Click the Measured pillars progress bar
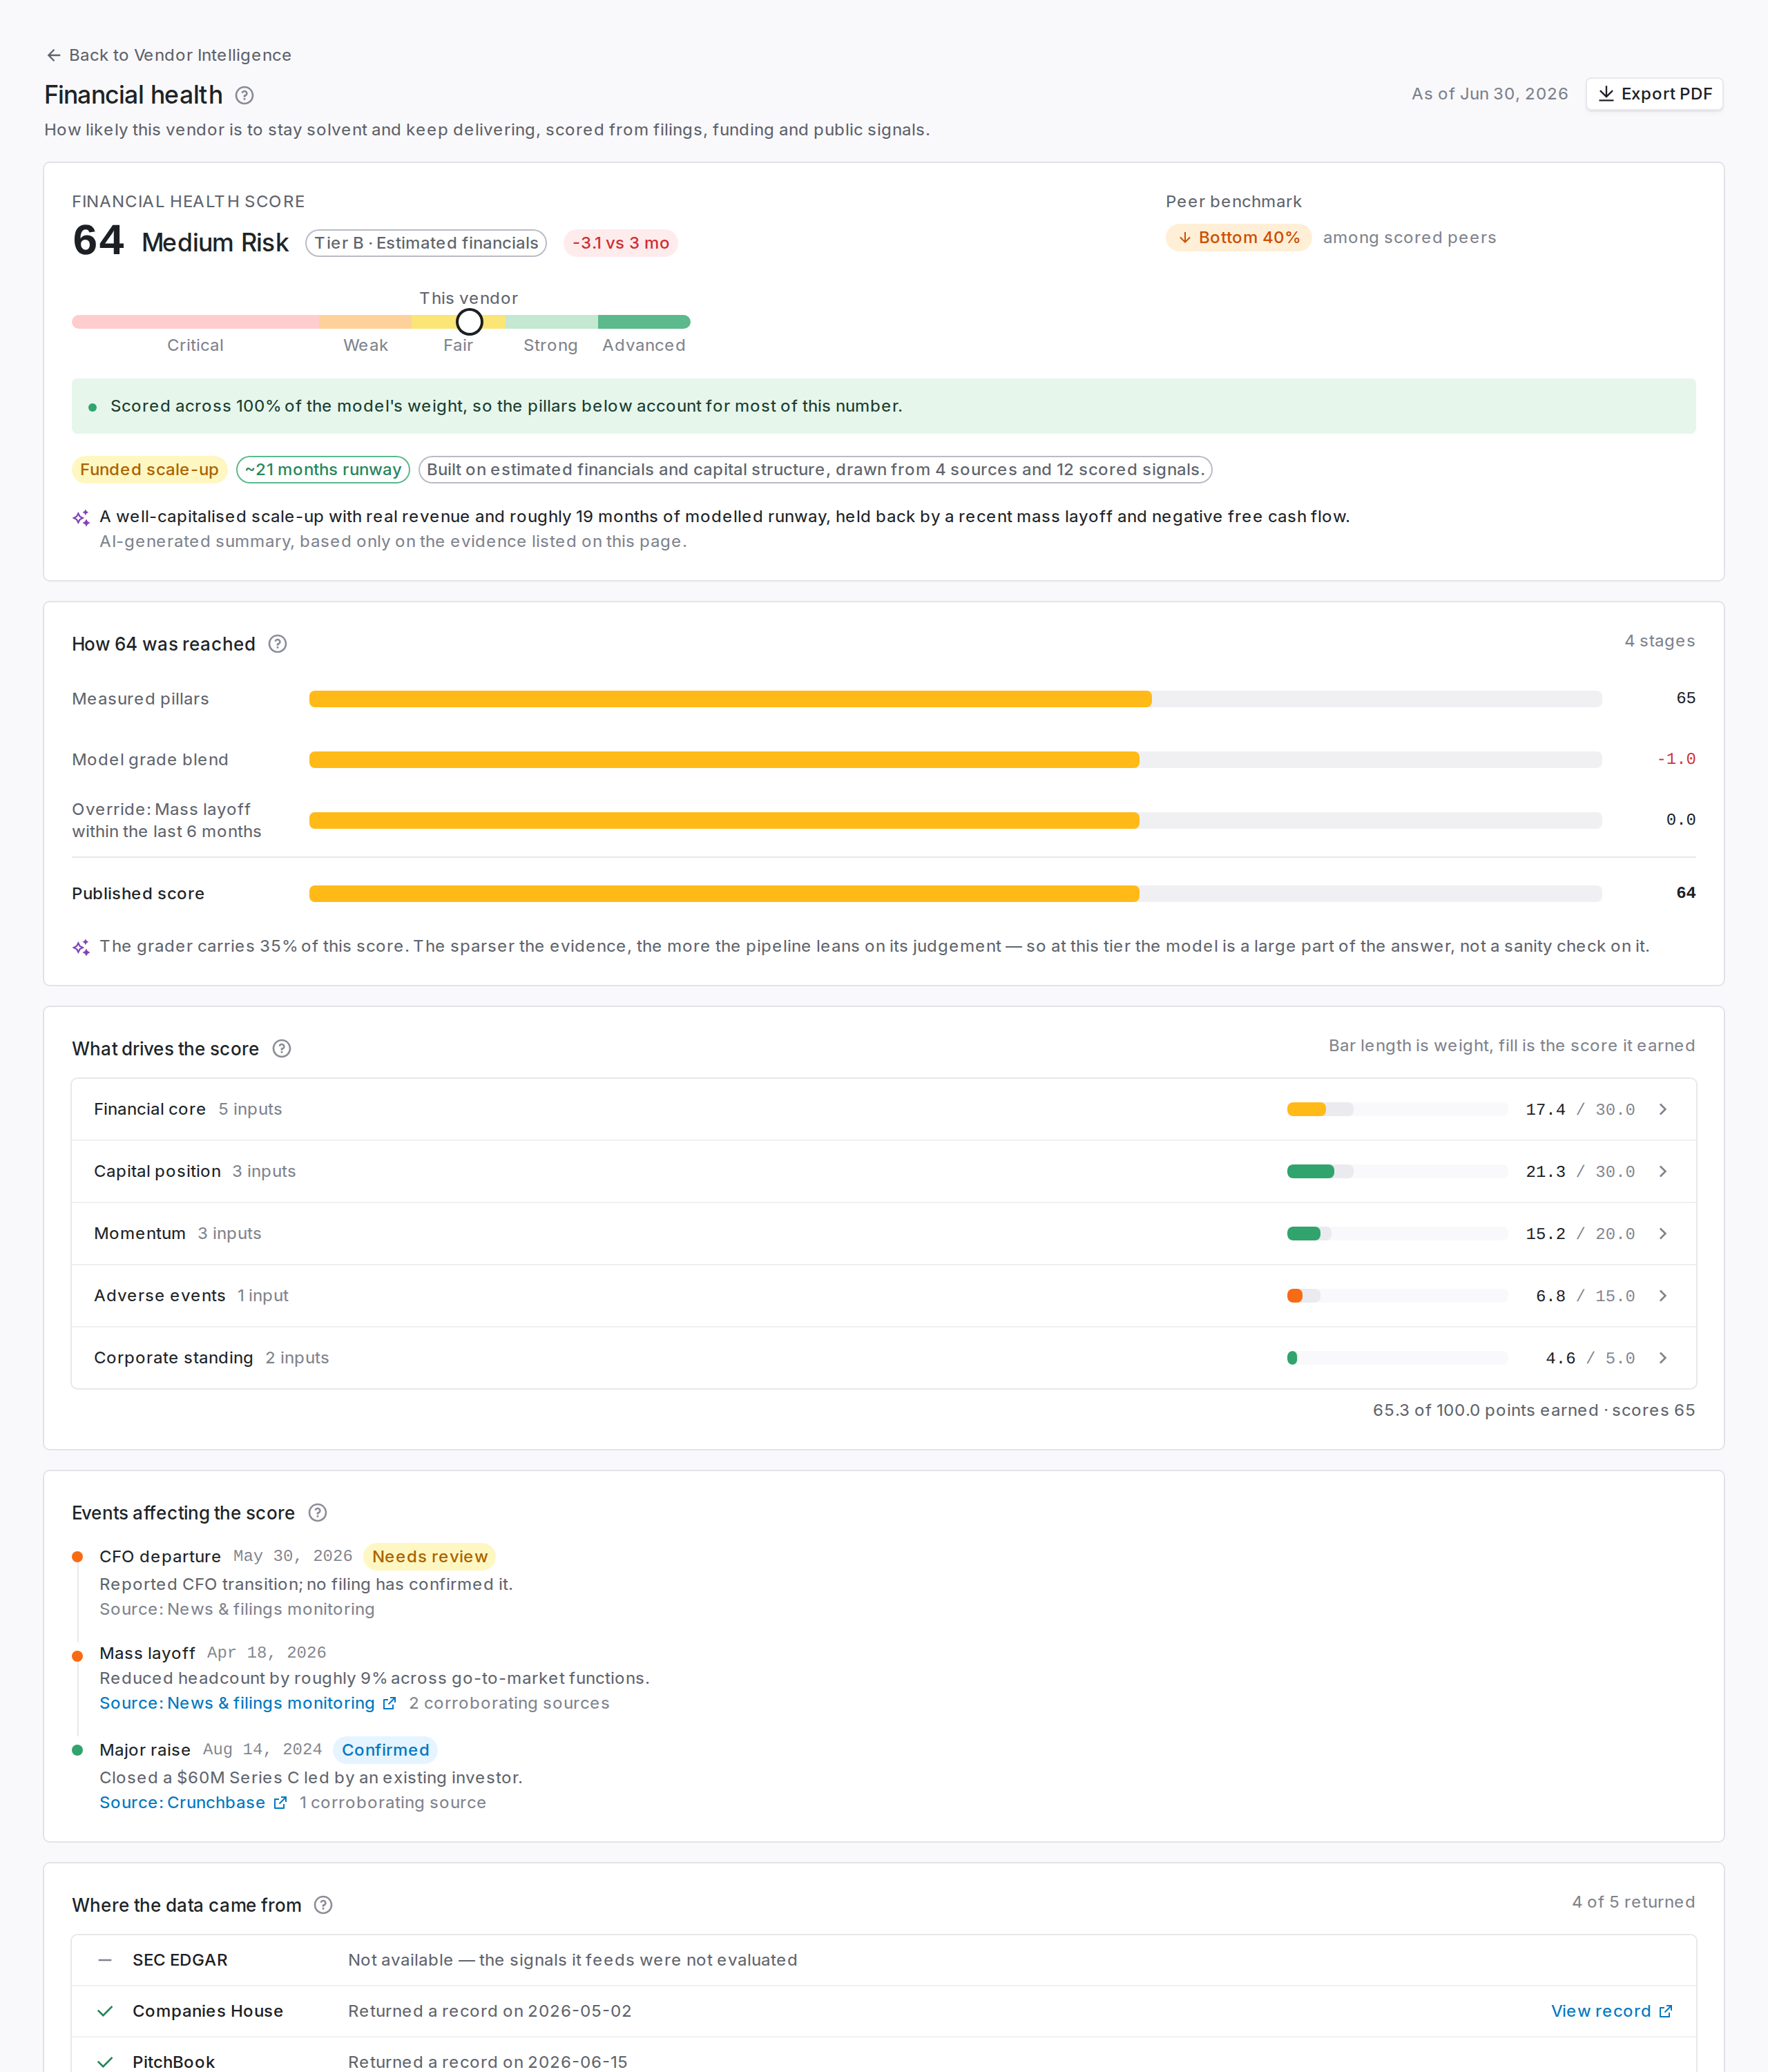 point(955,699)
